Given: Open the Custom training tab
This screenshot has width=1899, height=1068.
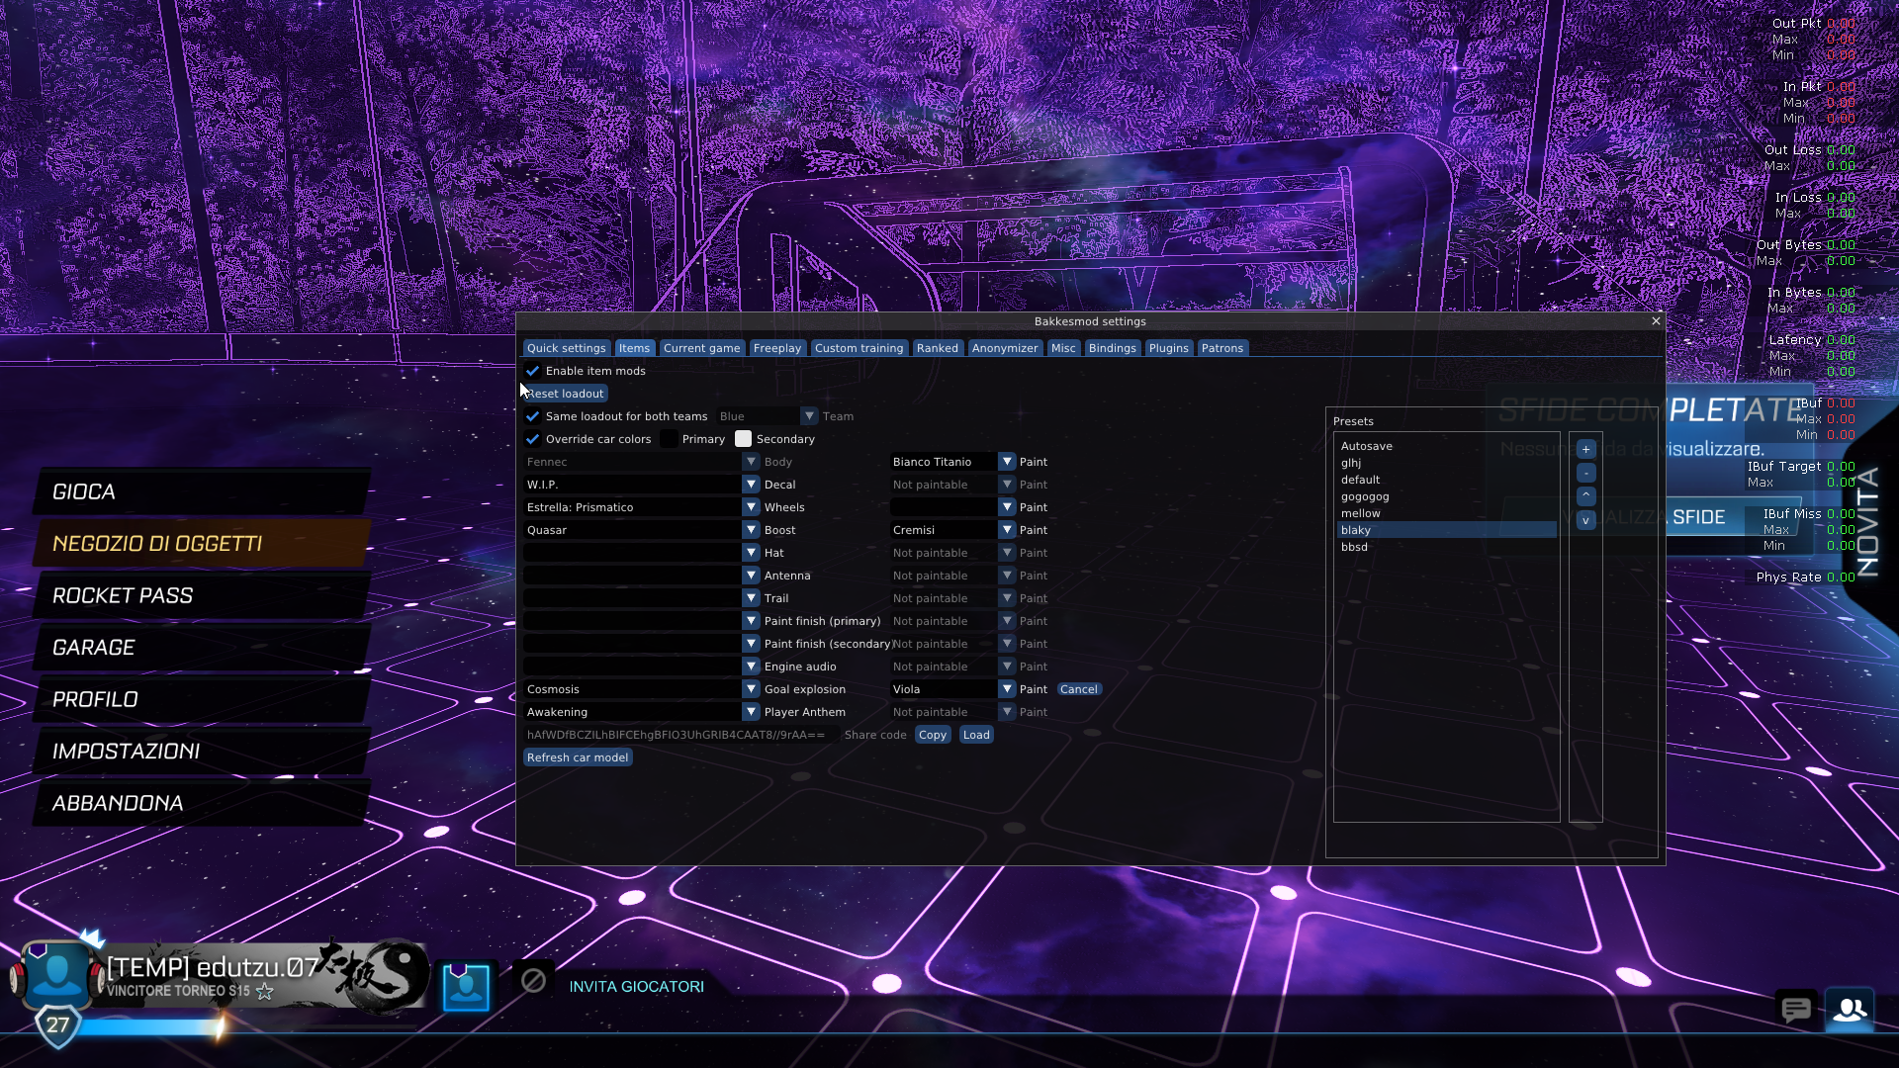Looking at the screenshot, I should click(x=859, y=348).
